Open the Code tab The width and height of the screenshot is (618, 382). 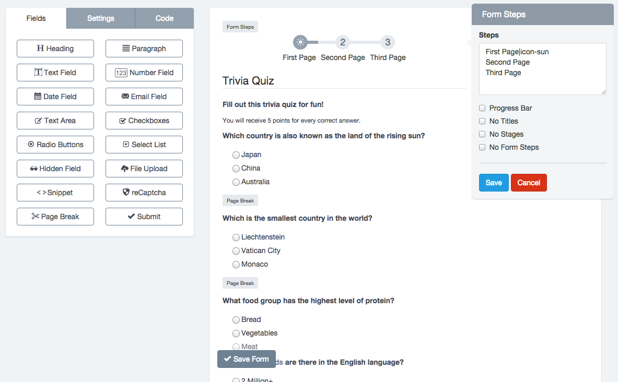164,18
